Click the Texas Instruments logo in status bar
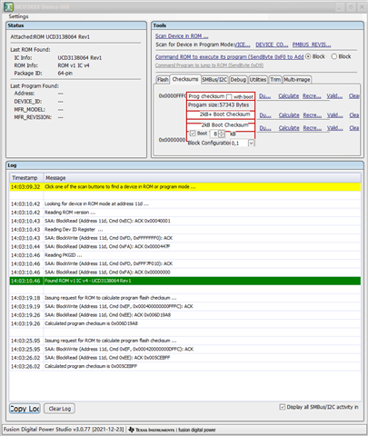This screenshot has width=368, height=436. tap(152, 430)
